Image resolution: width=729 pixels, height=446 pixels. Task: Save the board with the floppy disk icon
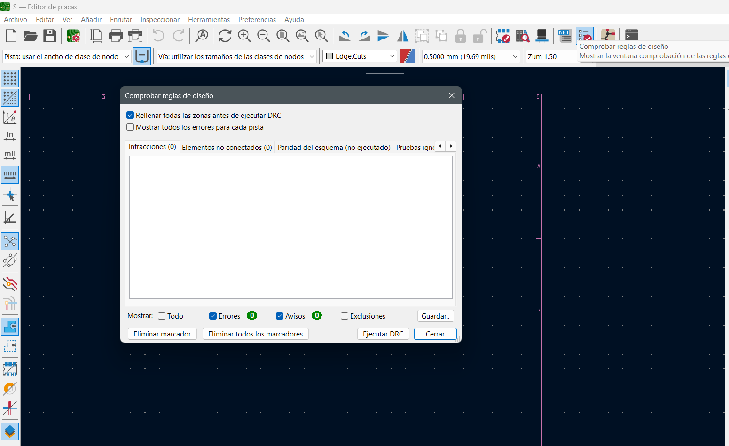pos(50,36)
